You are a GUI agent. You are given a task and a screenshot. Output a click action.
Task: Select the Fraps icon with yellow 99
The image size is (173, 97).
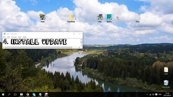click(x=43, y=18)
